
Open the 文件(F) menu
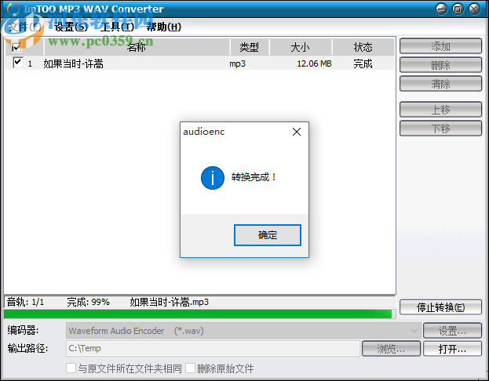coord(24,27)
